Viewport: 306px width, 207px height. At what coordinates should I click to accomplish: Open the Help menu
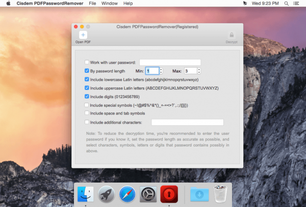click(128, 4)
